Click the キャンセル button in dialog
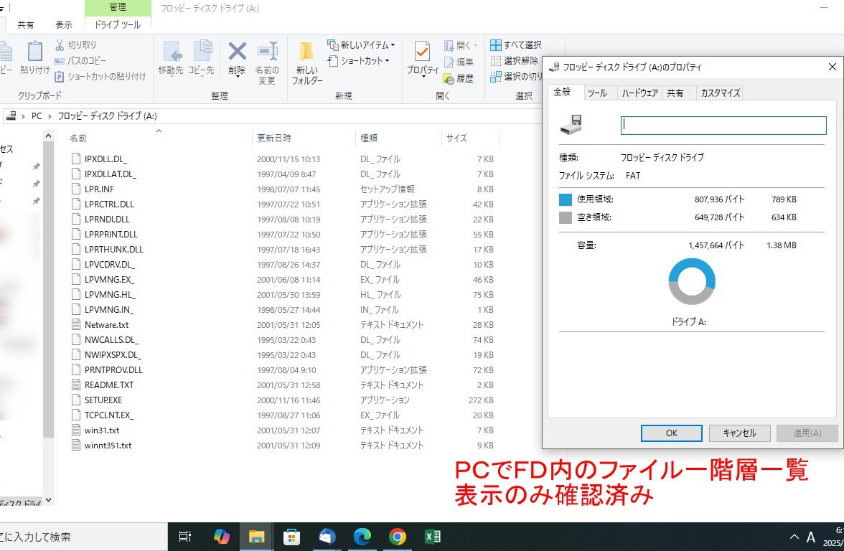This screenshot has width=844, height=551. click(739, 433)
